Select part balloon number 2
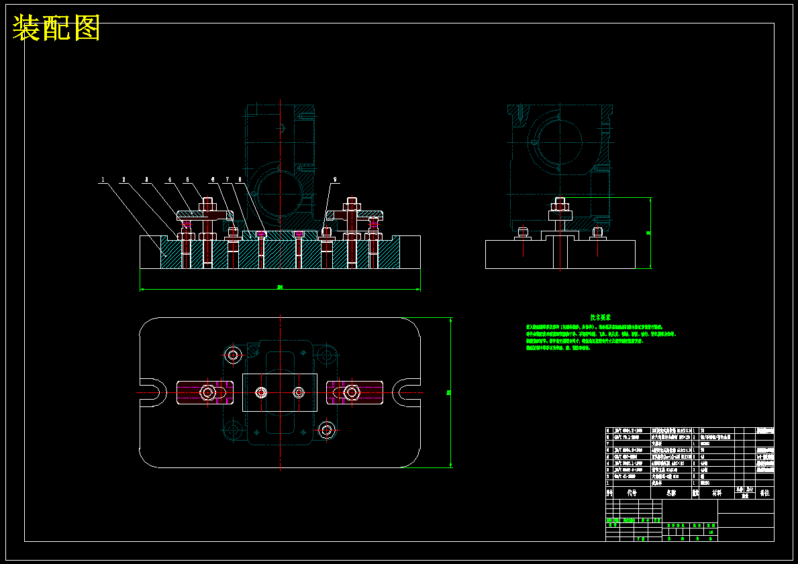This screenshot has width=798, height=564. click(123, 180)
